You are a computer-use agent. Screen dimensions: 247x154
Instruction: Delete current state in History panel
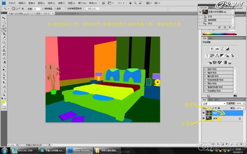pos(229,27)
